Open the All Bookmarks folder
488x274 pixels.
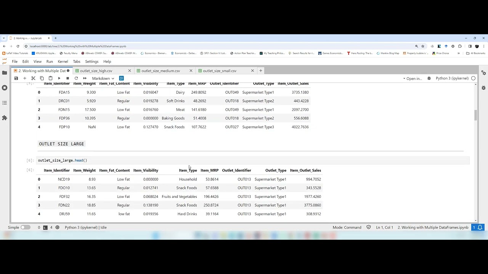475,53
